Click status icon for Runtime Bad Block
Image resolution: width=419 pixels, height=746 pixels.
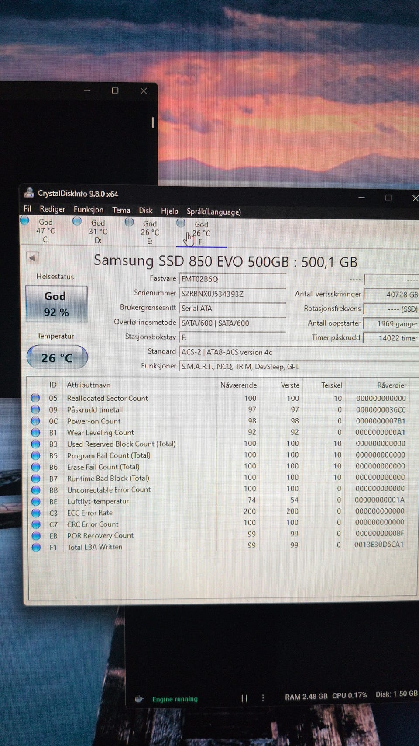[x=35, y=478]
